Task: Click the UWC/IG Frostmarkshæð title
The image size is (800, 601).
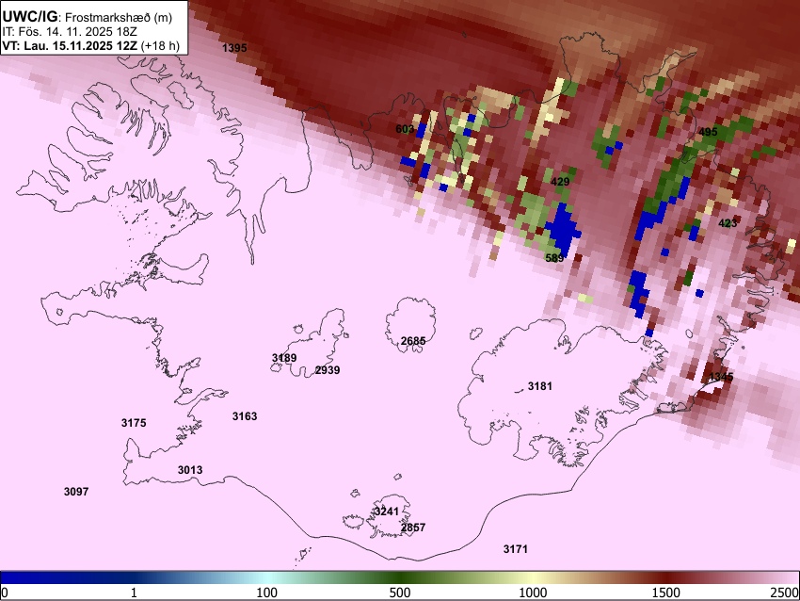Action: click(88, 17)
